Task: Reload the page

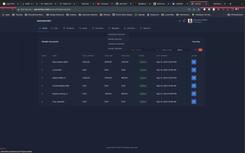Action: [x=13, y=9]
